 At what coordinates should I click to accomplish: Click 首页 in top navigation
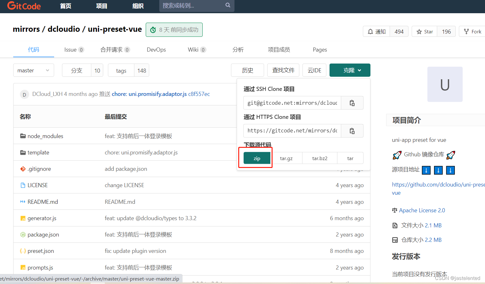[66, 6]
